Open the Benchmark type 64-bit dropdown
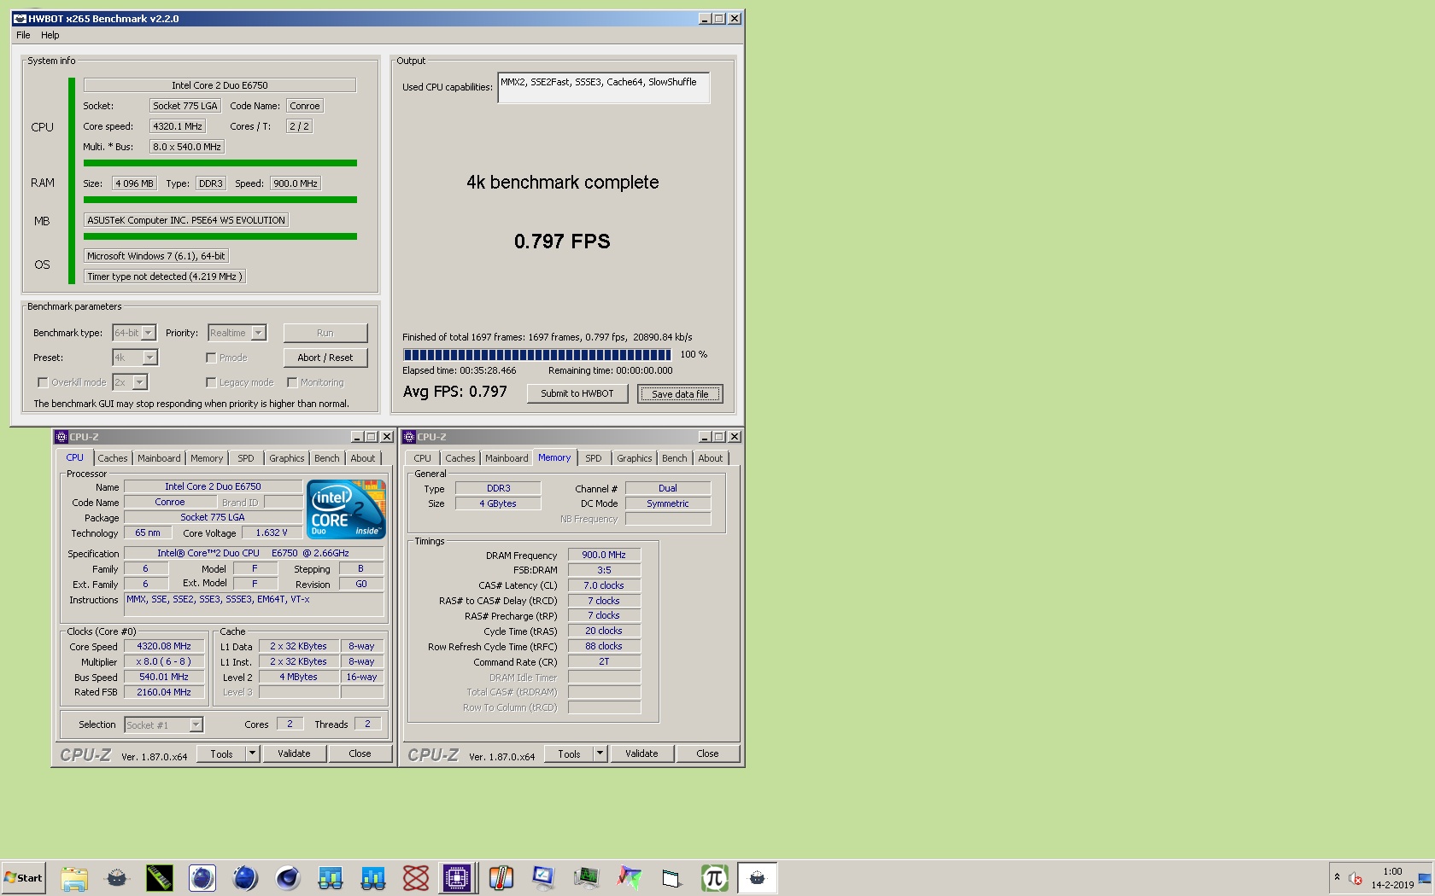 pos(148,333)
